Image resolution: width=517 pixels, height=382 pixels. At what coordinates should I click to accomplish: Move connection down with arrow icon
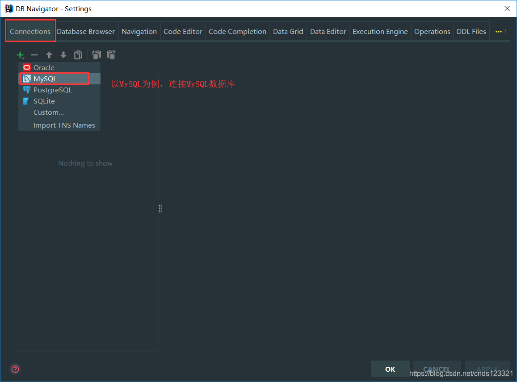pos(63,55)
